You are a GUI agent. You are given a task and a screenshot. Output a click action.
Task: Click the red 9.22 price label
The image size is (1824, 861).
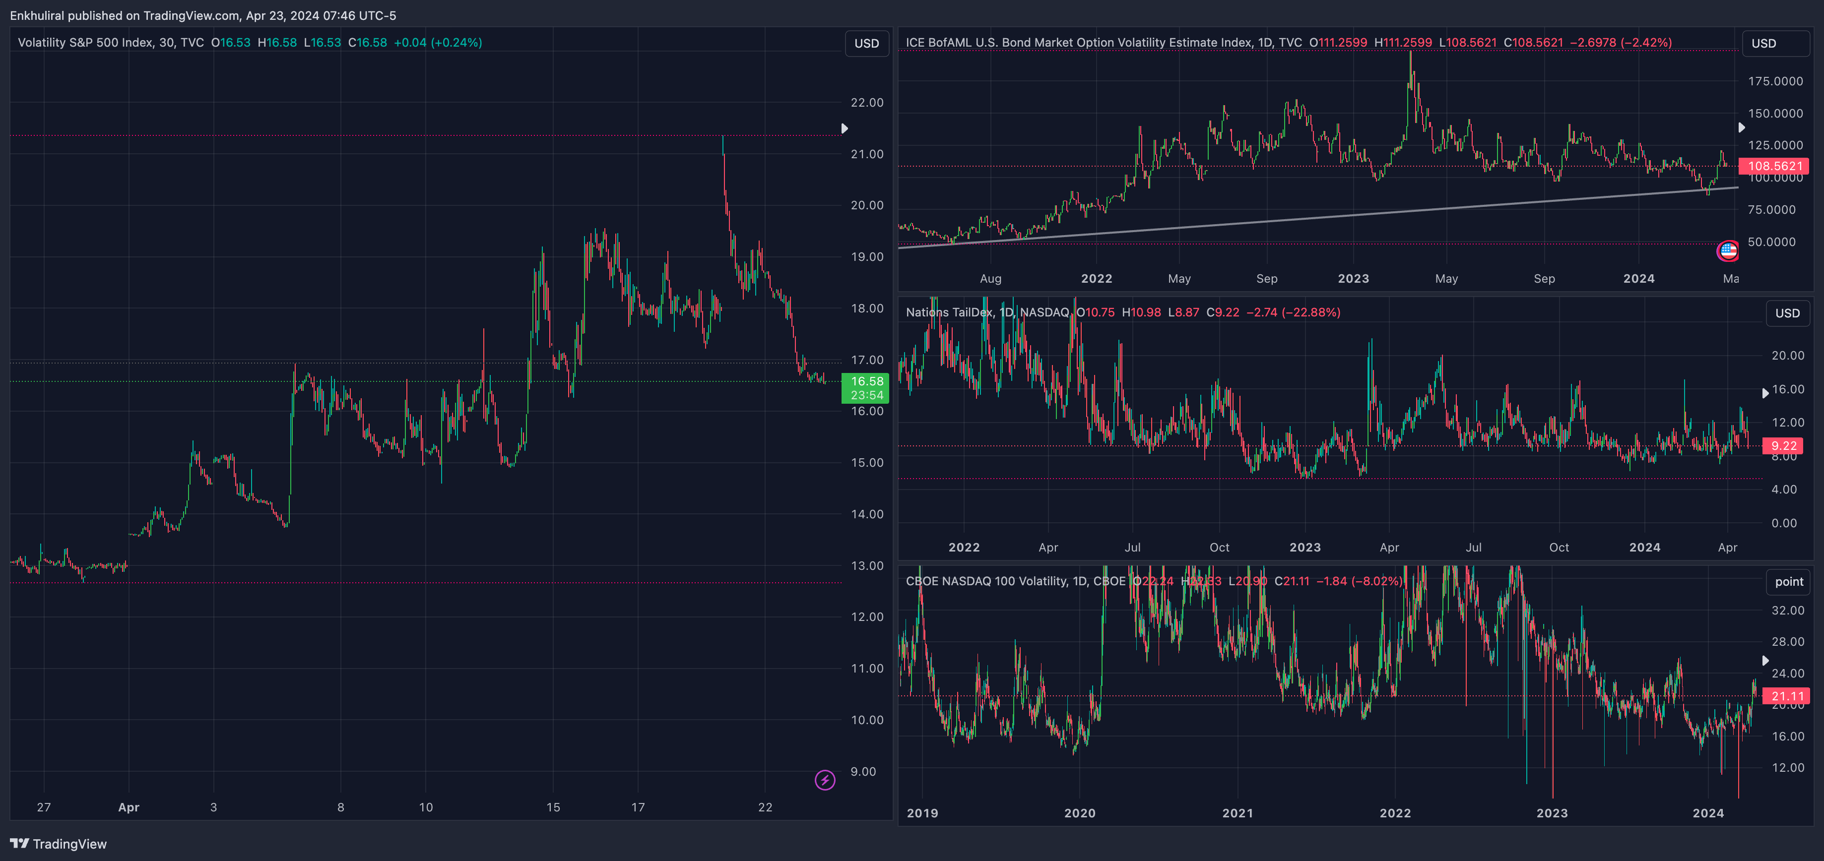click(1783, 446)
